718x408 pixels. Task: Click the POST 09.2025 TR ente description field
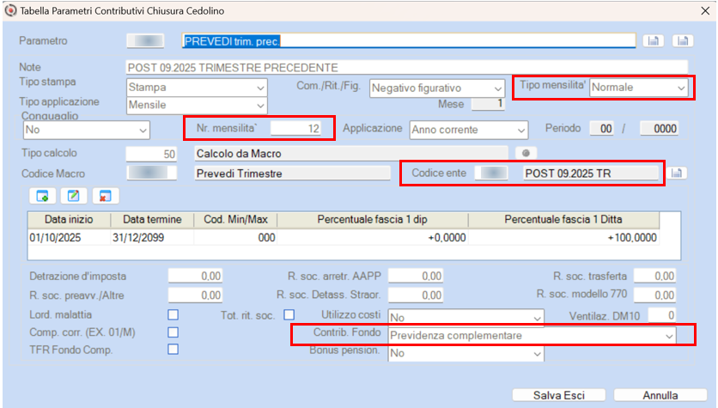(x=591, y=174)
